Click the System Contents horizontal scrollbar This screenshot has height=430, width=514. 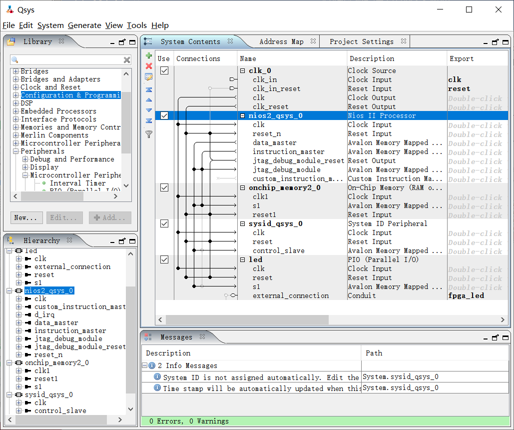coord(247,319)
